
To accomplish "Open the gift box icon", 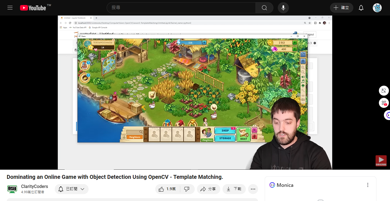I will (167, 123).
